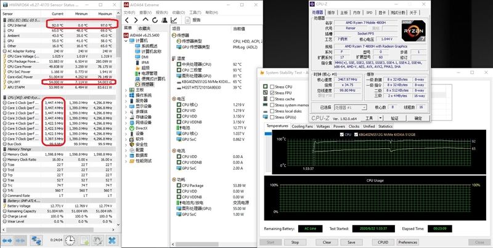Click the AIDA64 back navigation arrow
The image size is (493, 248).
(x=127, y=20)
